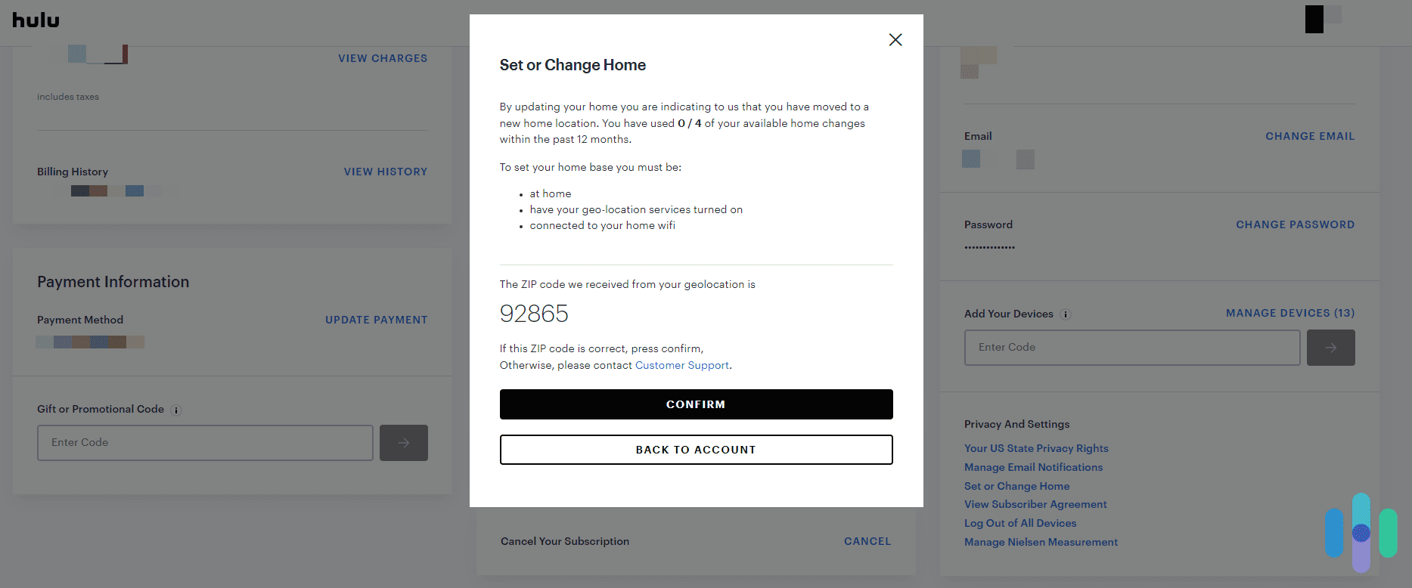Viewport: 1412px width, 588px height.
Task: Dismiss the Set or Change Home dialog
Action: [895, 39]
